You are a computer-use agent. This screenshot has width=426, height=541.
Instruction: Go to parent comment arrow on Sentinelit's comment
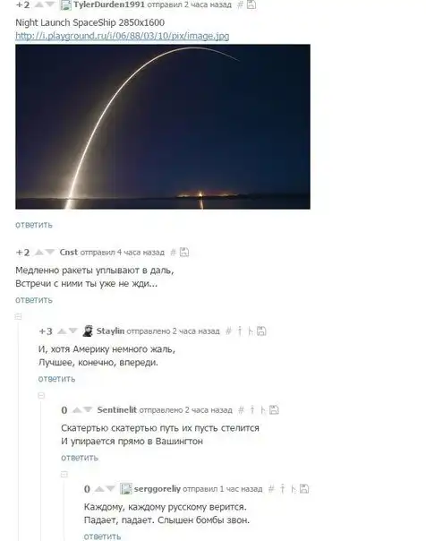tap(252, 410)
